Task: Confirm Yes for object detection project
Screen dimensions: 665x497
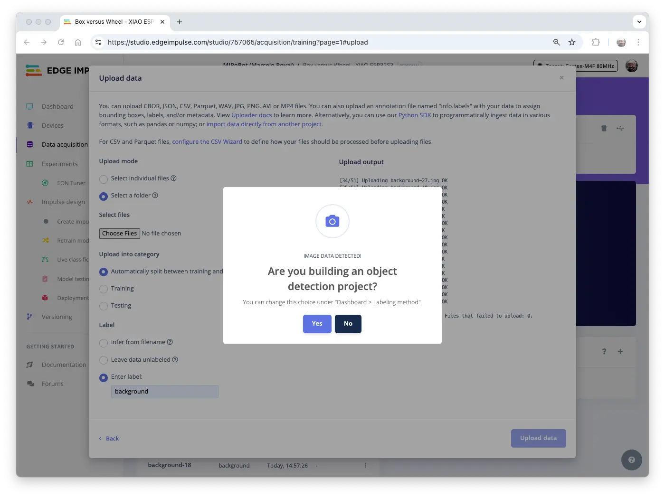Action: [317, 324]
